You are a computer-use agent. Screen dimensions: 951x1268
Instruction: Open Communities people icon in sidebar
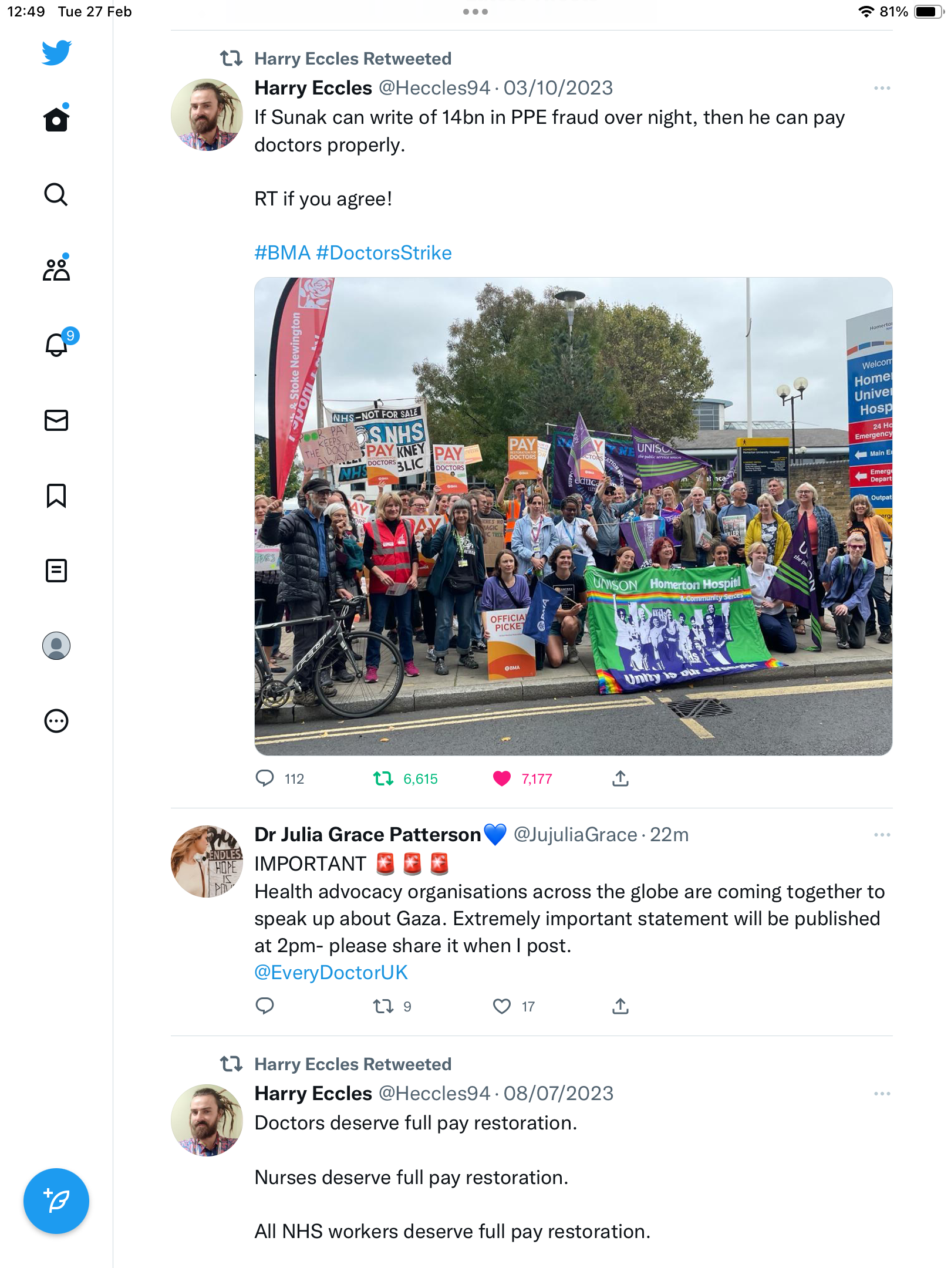click(56, 269)
